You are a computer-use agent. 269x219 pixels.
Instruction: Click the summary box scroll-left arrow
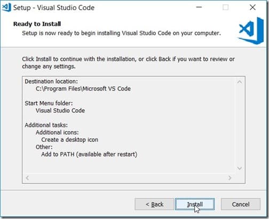coord(27,177)
